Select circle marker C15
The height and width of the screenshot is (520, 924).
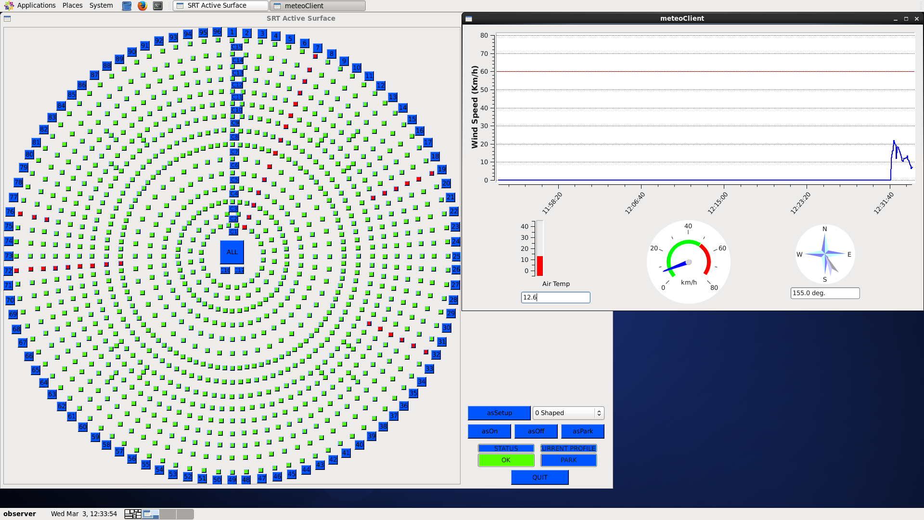pos(237,47)
